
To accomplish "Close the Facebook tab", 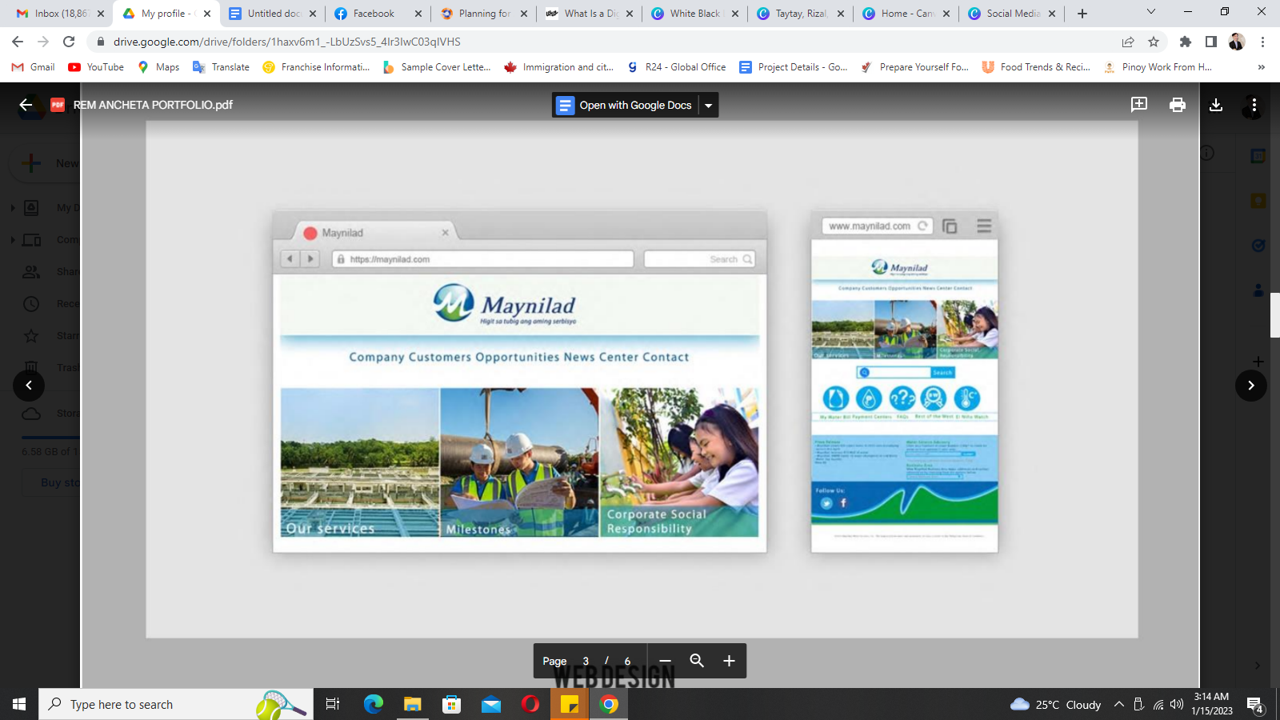I will (x=418, y=14).
